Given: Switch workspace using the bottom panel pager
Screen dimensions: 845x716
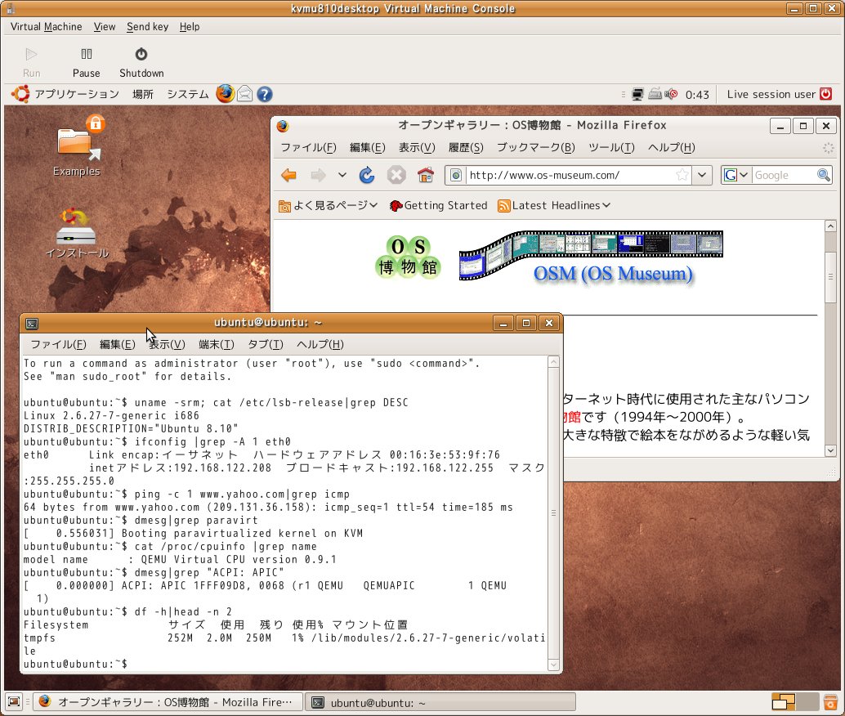Looking at the screenshot, I should point(794,702).
